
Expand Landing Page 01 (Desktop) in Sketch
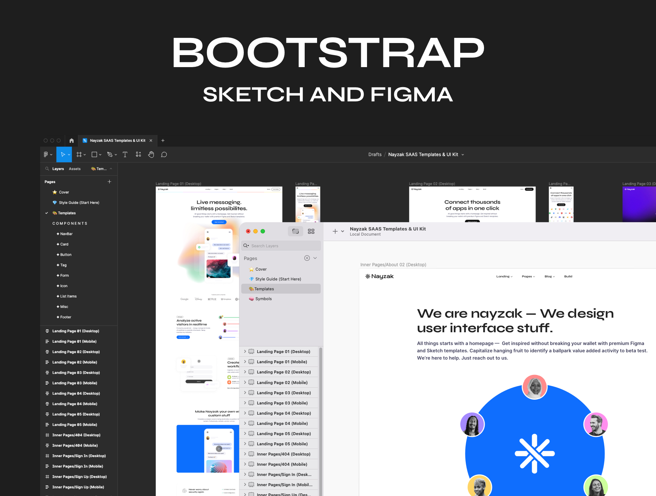(x=245, y=352)
